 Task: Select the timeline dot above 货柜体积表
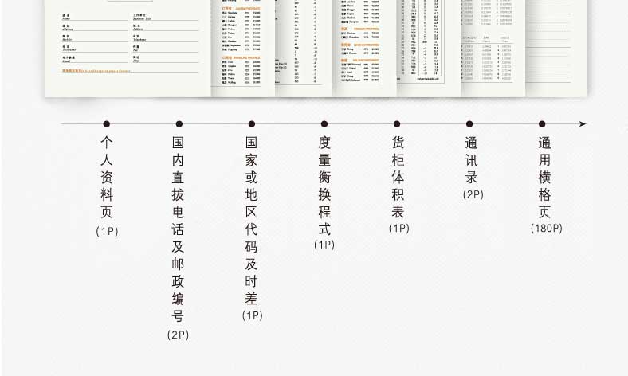[397, 124]
